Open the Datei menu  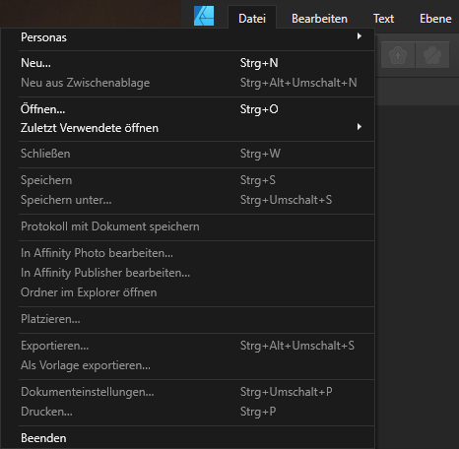252,19
